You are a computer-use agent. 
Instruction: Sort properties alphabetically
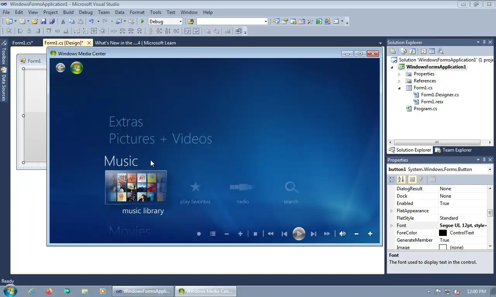pyautogui.click(x=401, y=179)
